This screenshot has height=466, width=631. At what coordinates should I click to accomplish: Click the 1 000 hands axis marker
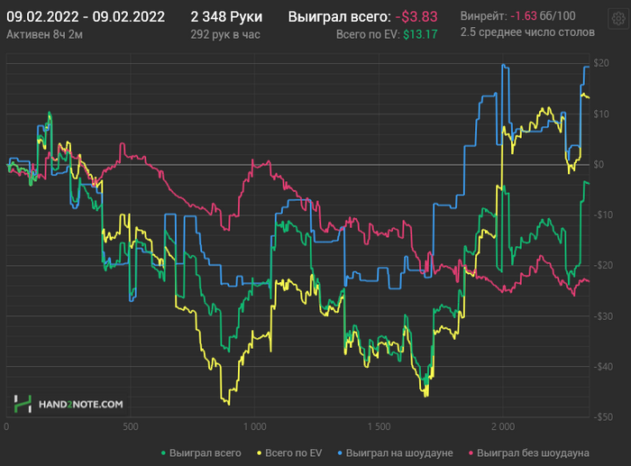(255, 426)
